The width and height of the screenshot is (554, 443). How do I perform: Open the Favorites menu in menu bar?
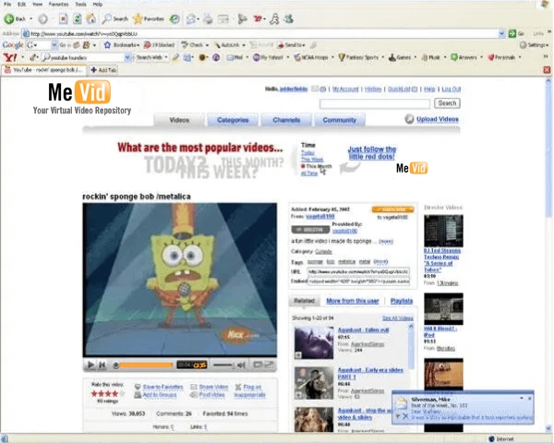click(x=59, y=5)
